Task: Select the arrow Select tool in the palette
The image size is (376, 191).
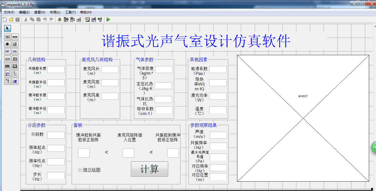Action: pos(7,28)
